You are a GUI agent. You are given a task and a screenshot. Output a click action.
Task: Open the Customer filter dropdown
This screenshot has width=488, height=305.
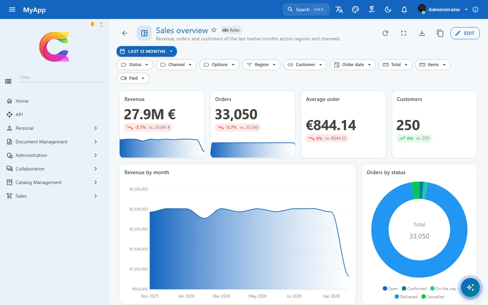(x=305, y=65)
